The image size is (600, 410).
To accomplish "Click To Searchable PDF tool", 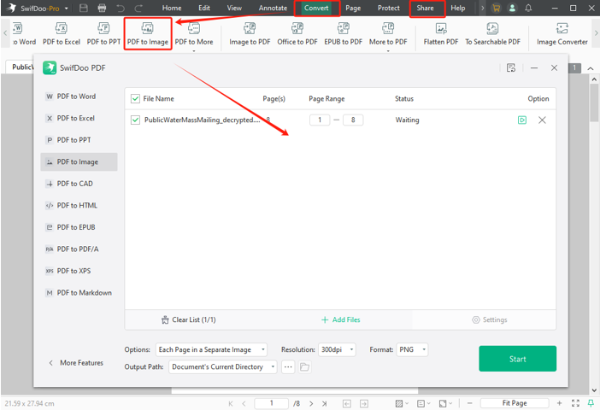I will [493, 33].
